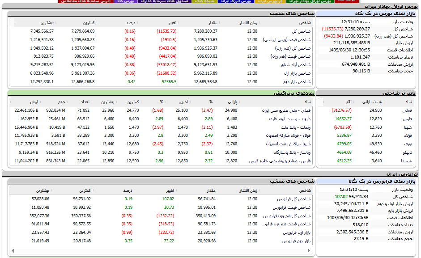The height and width of the screenshot is (258, 421).
Task: Click شپنا impact value (6703.59)
Action: pos(343,127)
